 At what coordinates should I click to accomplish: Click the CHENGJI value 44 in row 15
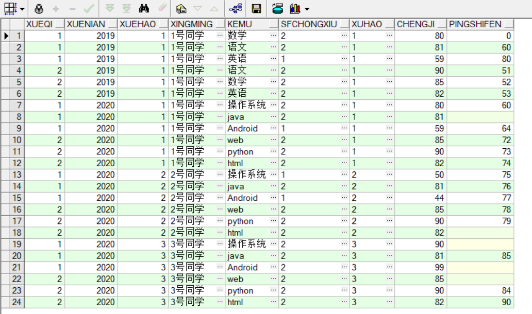[x=421, y=198]
